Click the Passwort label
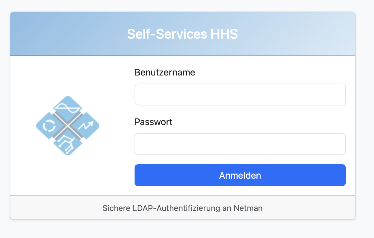 [153, 122]
